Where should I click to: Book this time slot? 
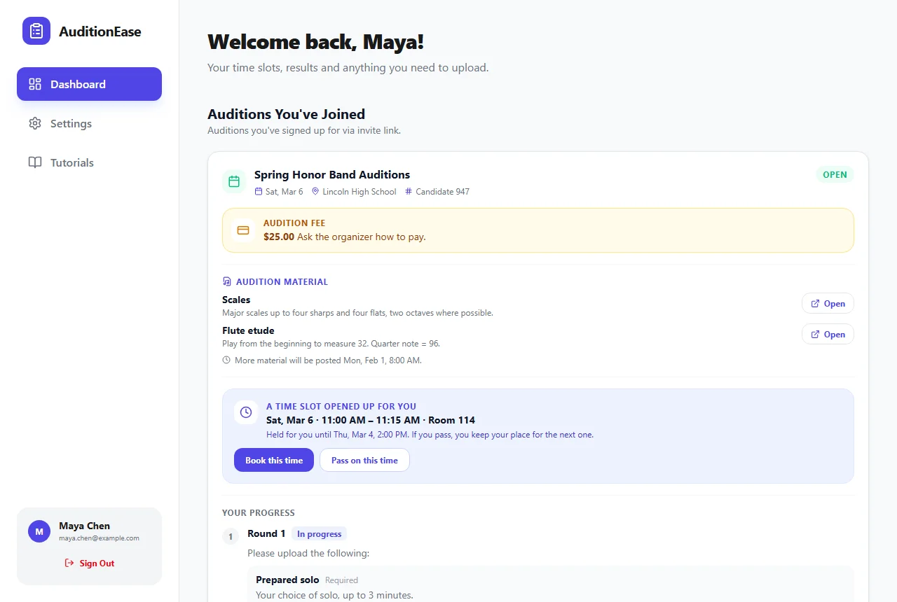tap(274, 460)
